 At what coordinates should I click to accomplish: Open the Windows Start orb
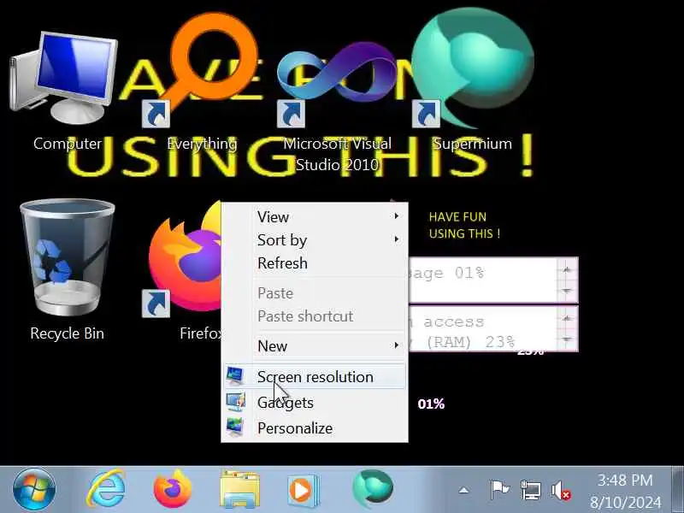click(x=34, y=489)
